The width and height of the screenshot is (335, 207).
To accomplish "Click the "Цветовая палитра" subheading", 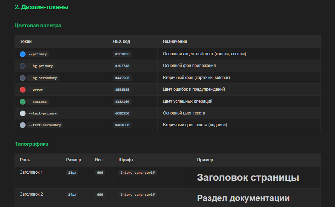I will click(x=38, y=26).
